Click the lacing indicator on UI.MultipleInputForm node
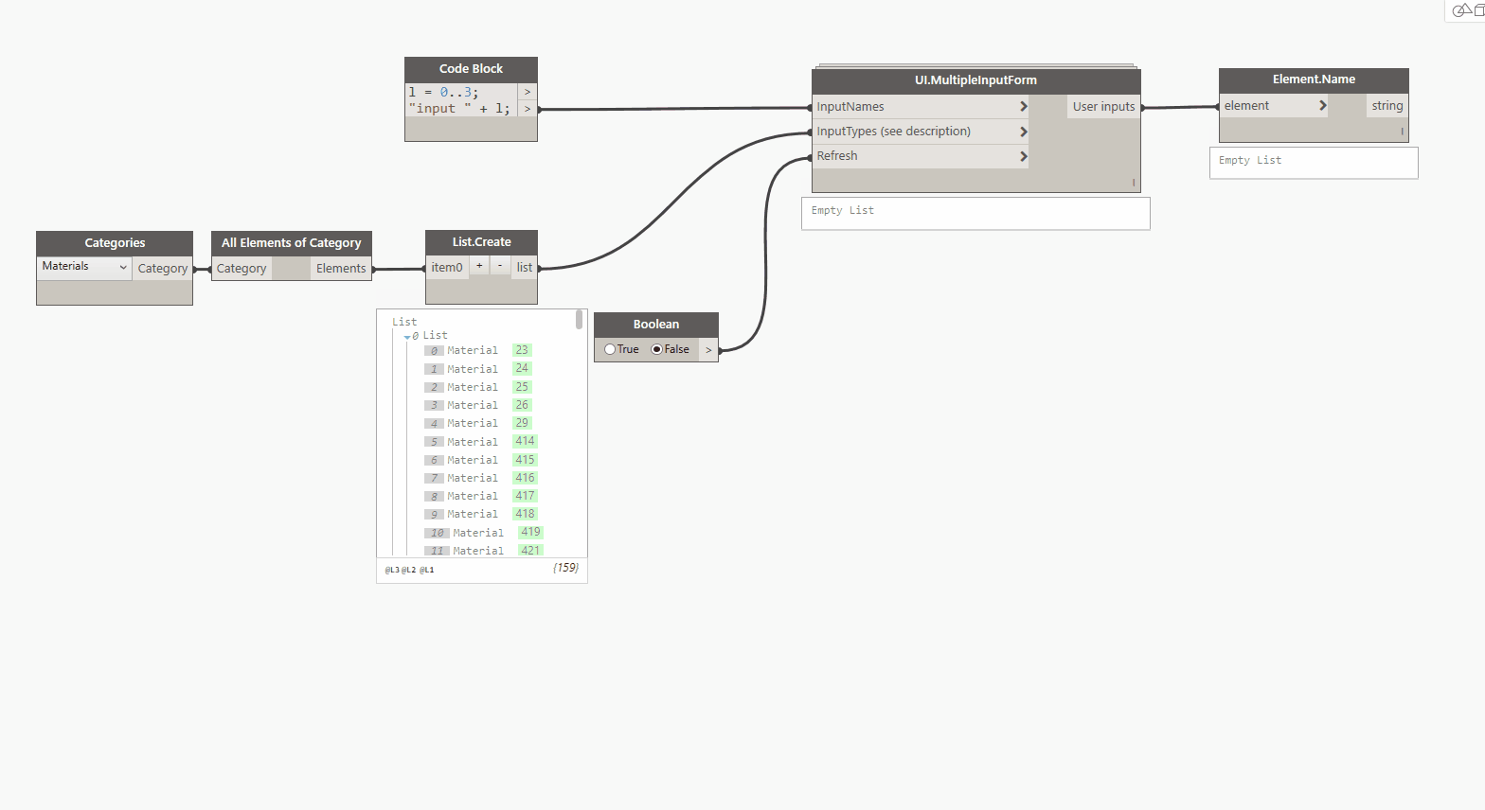 pyautogui.click(x=1133, y=182)
